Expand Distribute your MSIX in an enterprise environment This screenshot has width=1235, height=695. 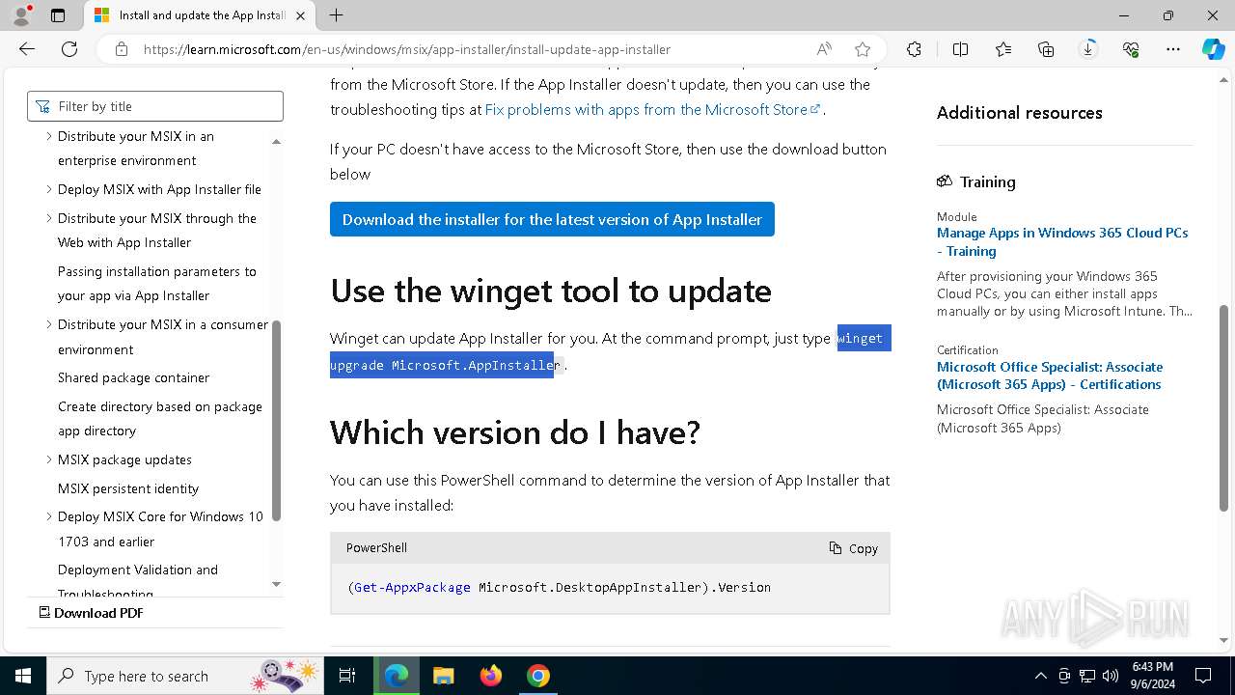coord(49,136)
